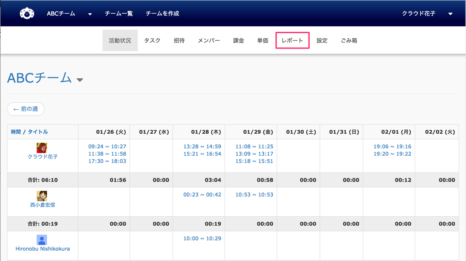Click the 西小倉宏信 member name link
466x261 pixels.
click(x=43, y=205)
